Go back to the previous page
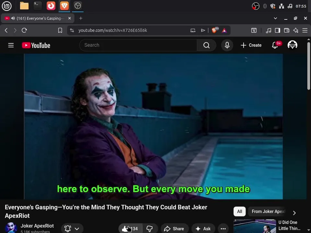 6,30
